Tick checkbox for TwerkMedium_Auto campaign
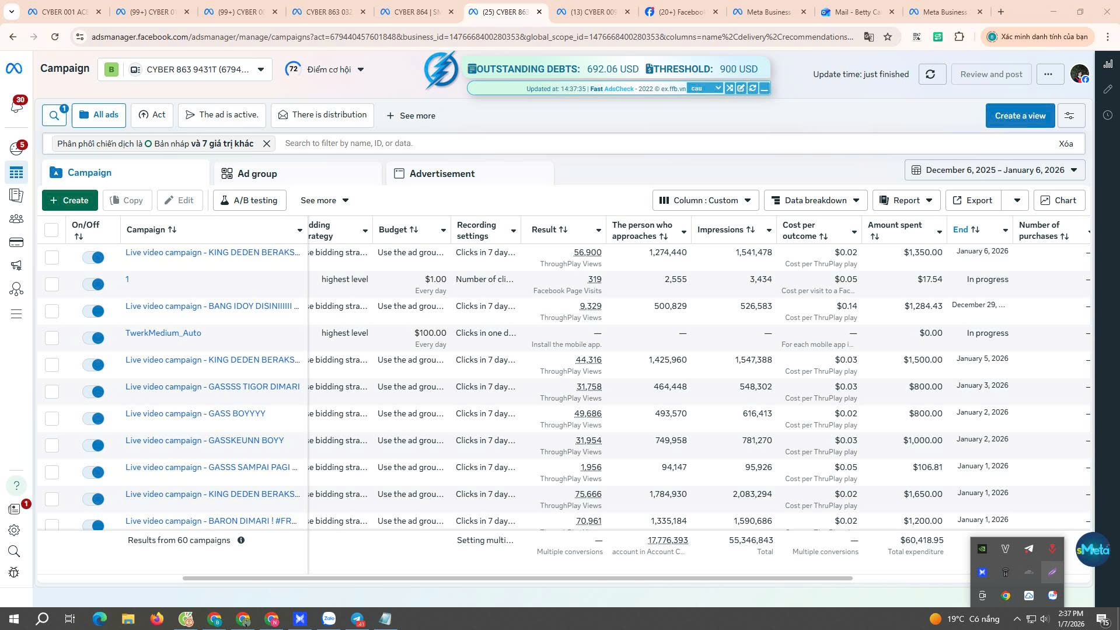Screen dimensions: 1120x630 52,338
